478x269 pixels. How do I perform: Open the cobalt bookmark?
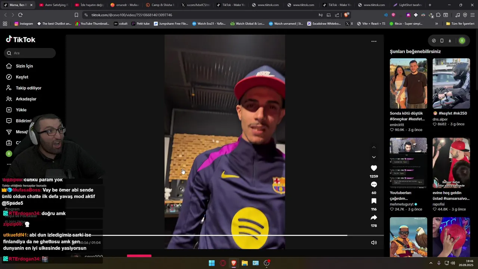pyautogui.click(x=121, y=24)
